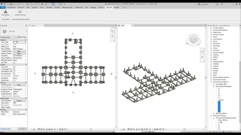Viewport: 241px width, 135px height.
Task: Collapse the Extents properties section
Action: point(26,65)
